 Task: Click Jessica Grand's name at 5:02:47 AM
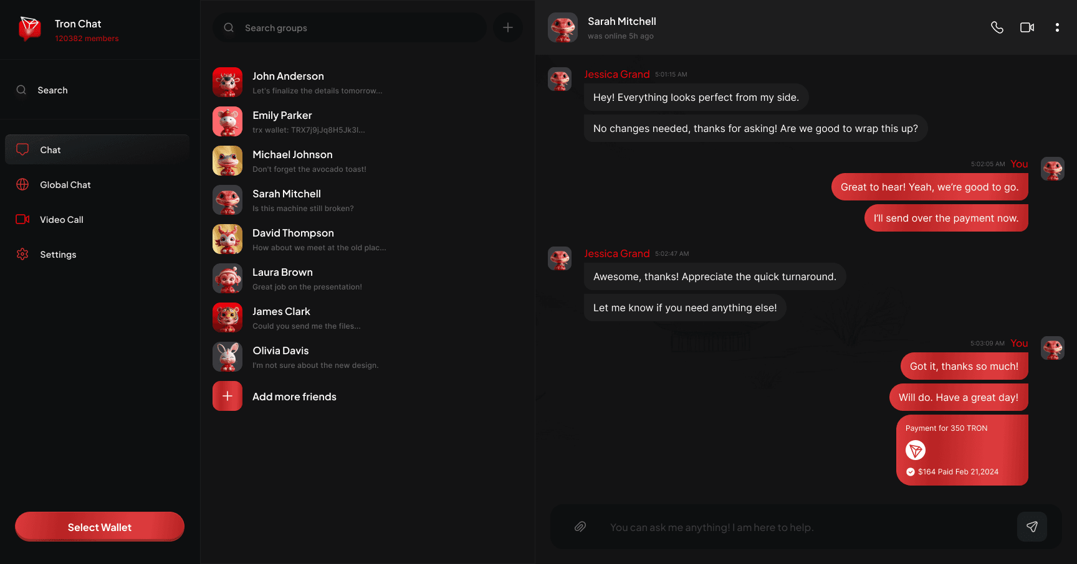point(616,253)
